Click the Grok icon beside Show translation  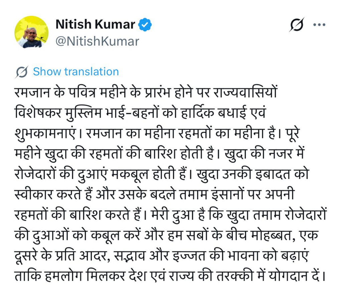pos(21,72)
